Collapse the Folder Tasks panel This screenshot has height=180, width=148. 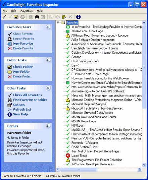[x=48, y=60]
